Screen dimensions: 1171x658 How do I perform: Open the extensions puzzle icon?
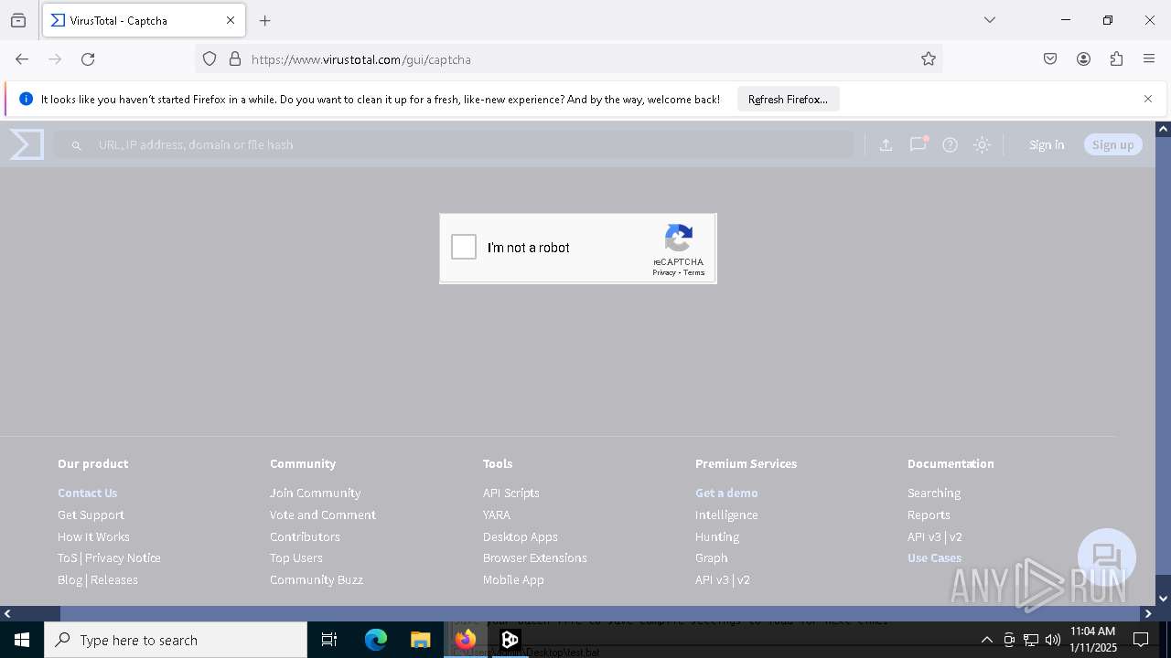pos(1116,58)
